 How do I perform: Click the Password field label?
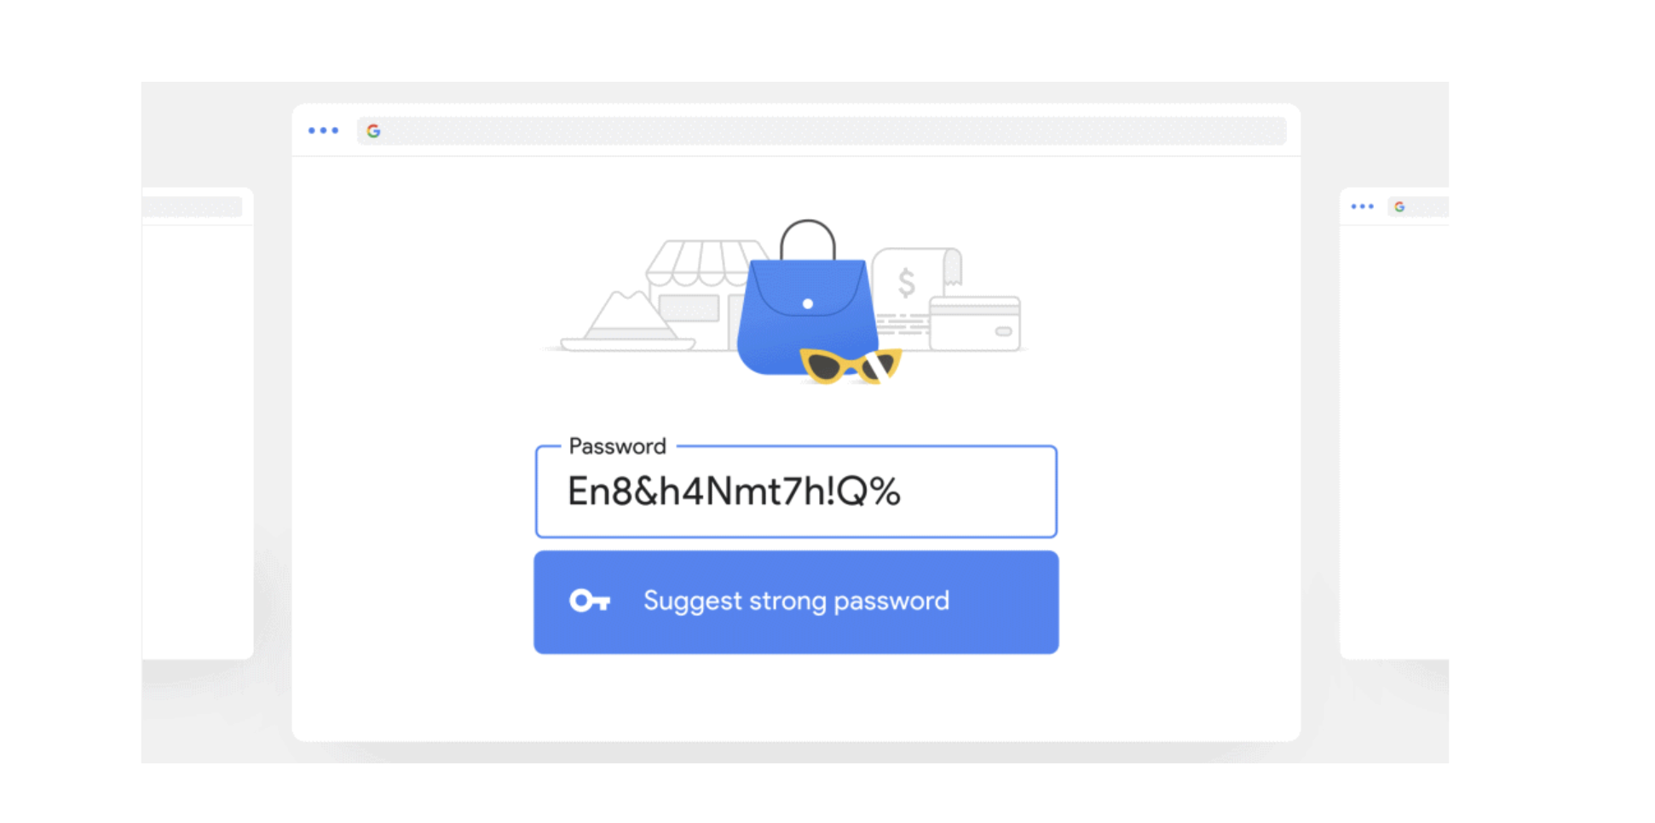click(x=617, y=446)
